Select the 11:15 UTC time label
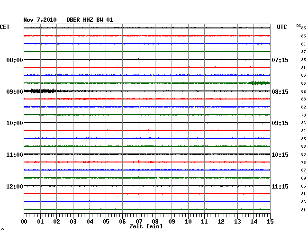Image resolution: width=308 pixels, height=234 pixels. click(280, 186)
